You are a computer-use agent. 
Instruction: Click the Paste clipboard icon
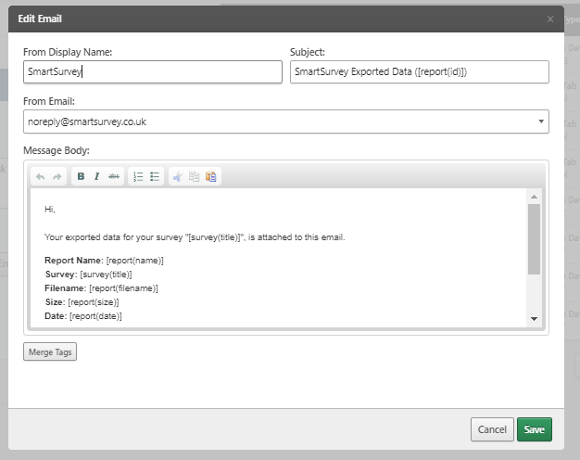click(x=211, y=176)
